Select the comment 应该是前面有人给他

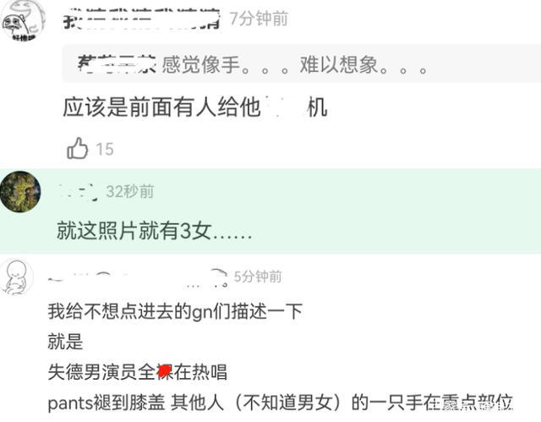[195, 107]
